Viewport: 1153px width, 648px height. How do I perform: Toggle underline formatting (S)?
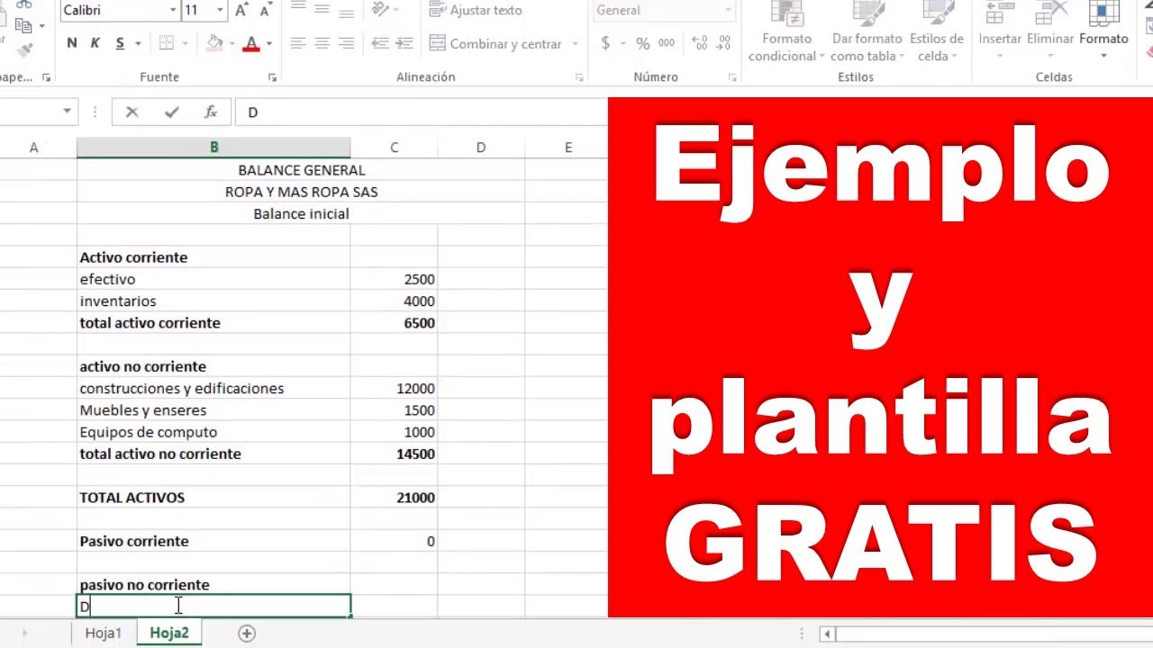tap(120, 43)
